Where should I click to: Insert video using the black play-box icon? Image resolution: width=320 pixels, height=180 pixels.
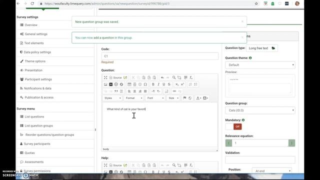coord(111,84)
